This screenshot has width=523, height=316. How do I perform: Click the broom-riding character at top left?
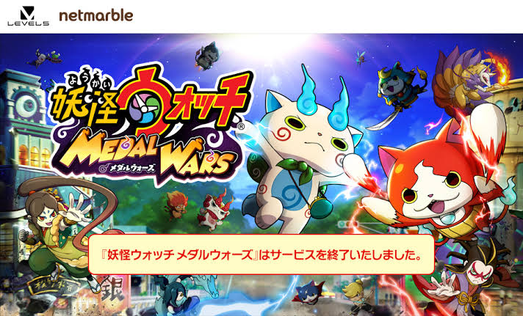(x=46, y=58)
